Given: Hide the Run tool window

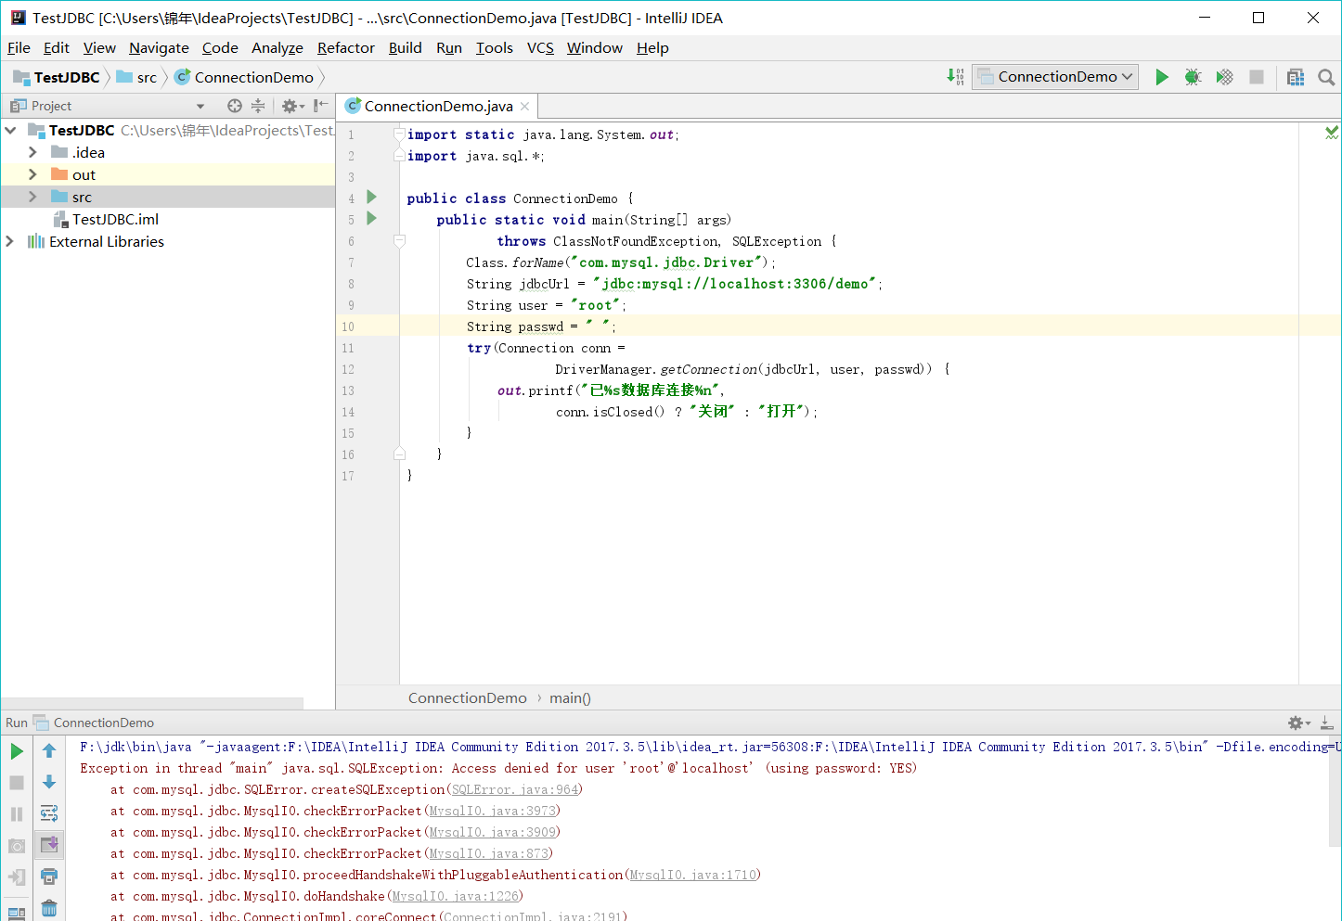Looking at the screenshot, I should (1327, 723).
